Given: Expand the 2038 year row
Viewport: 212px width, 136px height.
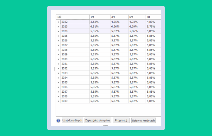Looking at the screenshot, I should click(58, 96).
